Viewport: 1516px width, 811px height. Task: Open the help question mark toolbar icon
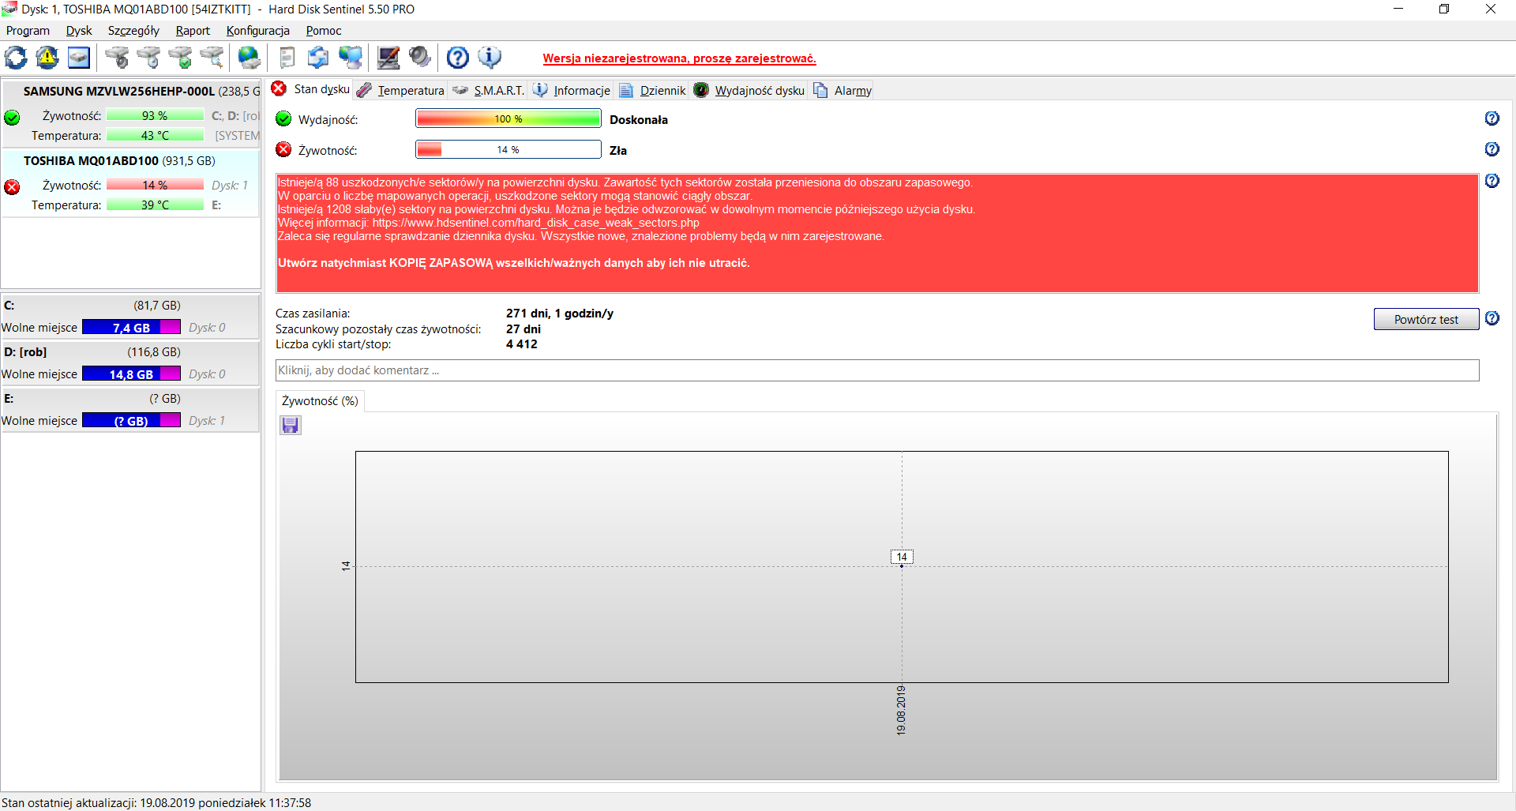coord(457,58)
